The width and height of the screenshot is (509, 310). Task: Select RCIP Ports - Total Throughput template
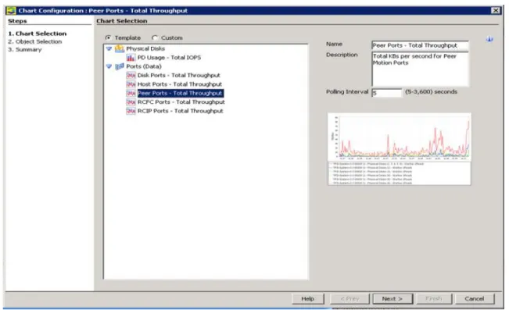pyautogui.click(x=181, y=111)
